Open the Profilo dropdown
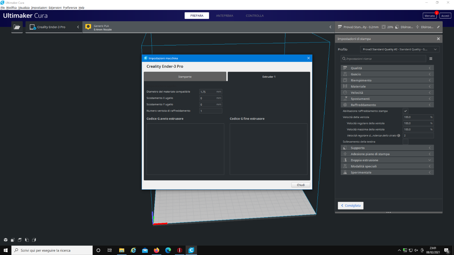Screen dimensions: 454x255 coord(399,49)
